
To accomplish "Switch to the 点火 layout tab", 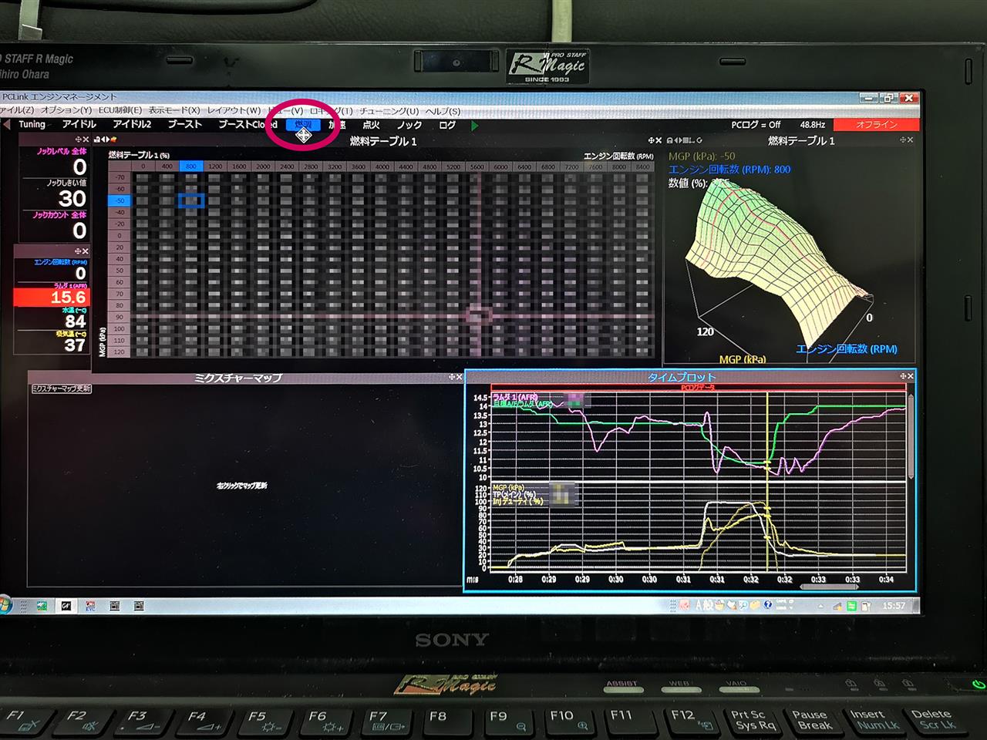I will coord(371,125).
